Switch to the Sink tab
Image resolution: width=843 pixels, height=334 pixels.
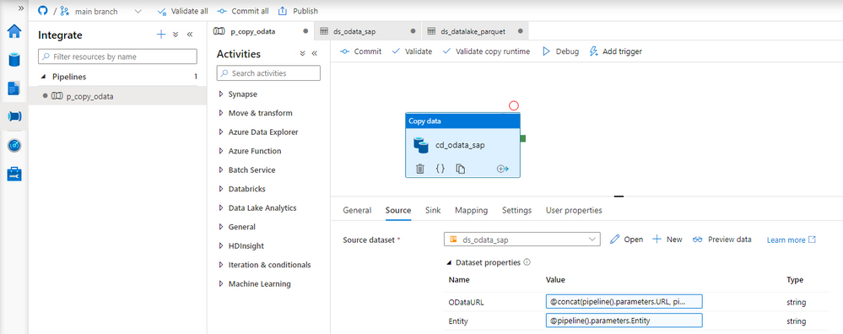[x=433, y=211]
